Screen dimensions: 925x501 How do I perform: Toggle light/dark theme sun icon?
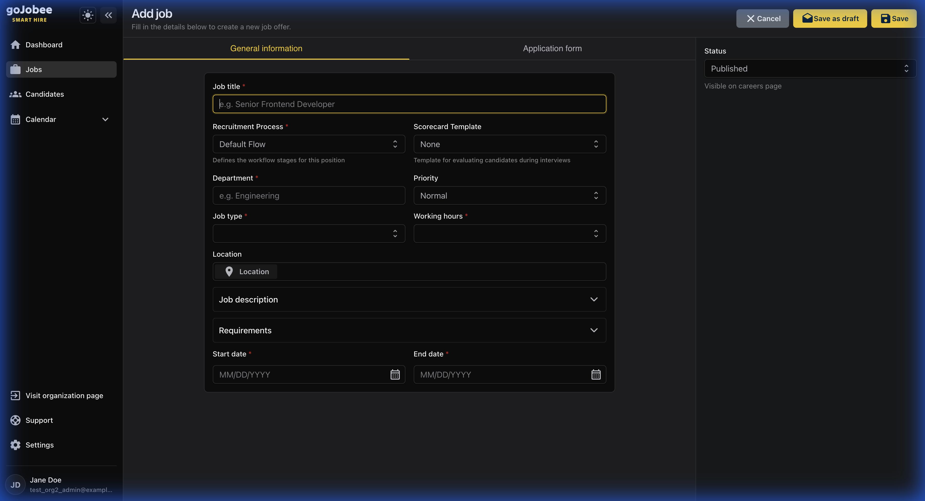pyautogui.click(x=88, y=15)
